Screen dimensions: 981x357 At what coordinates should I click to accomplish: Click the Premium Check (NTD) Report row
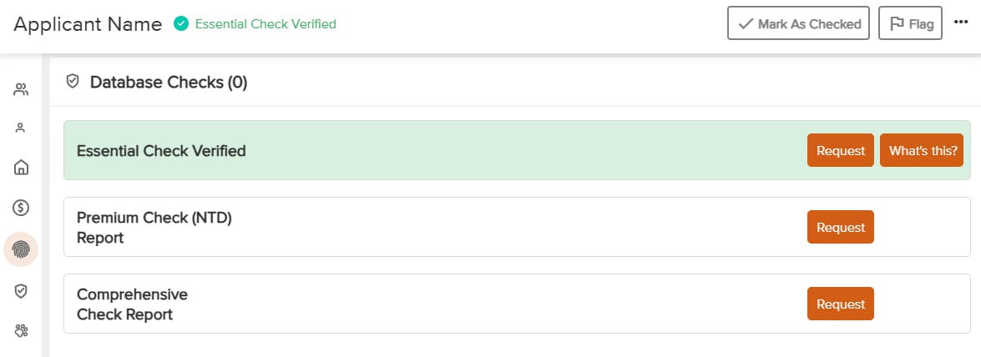tap(517, 227)
